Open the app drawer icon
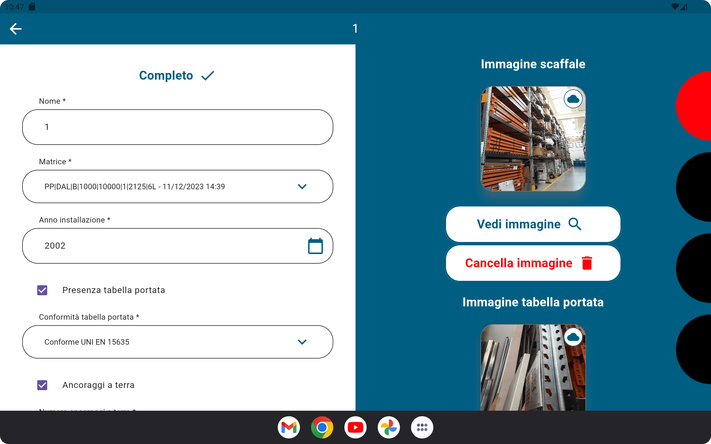Viewport: 711px width, 444px height. (x=422, y=427)
